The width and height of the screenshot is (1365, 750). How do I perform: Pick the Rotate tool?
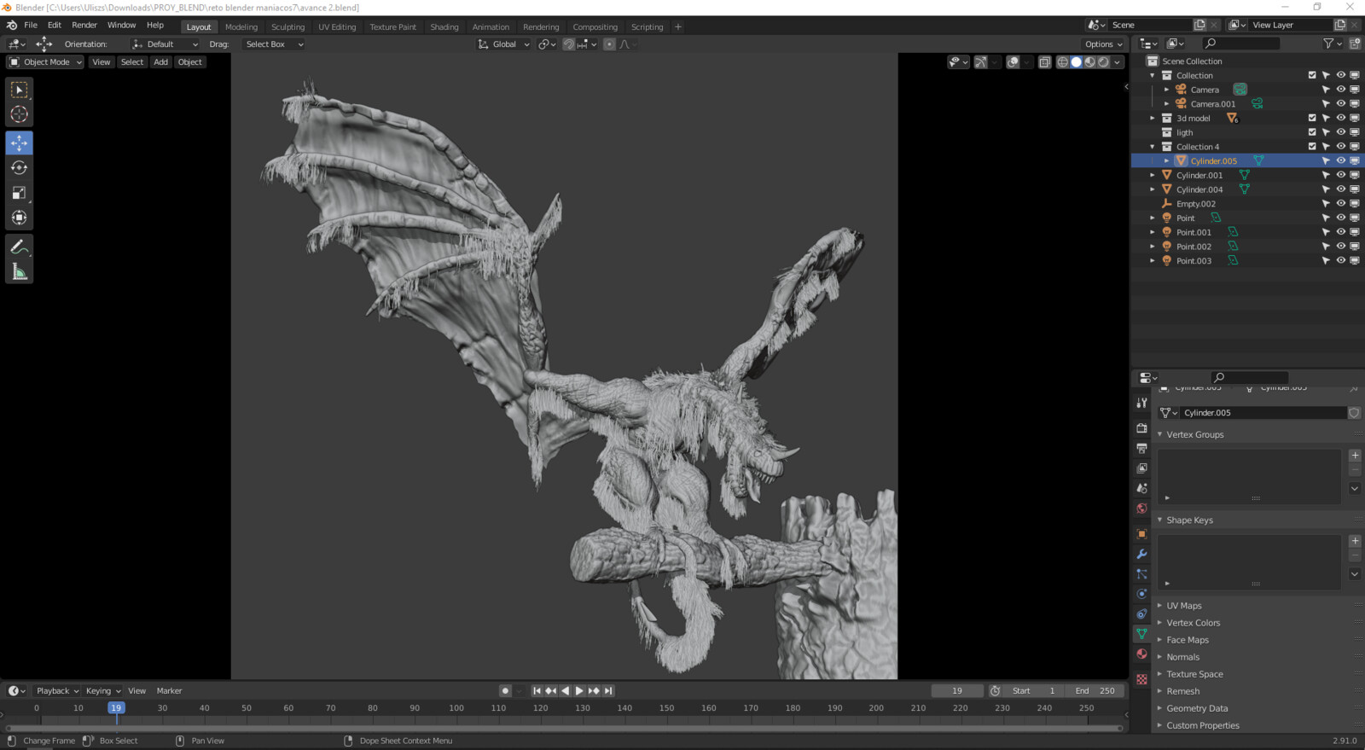tap(19, 168)
